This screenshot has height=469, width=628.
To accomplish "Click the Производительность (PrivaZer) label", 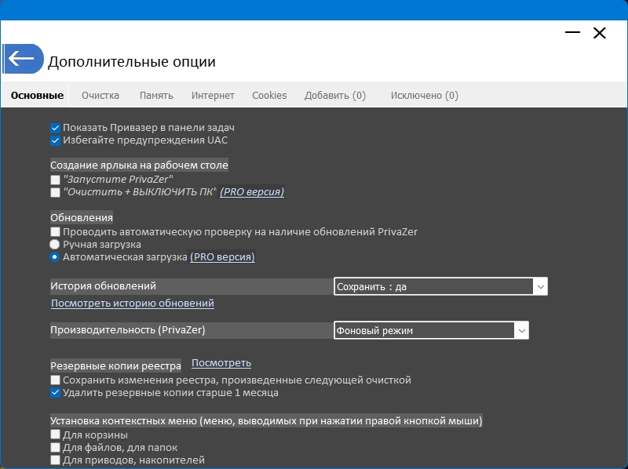I will tap(128, 330).
